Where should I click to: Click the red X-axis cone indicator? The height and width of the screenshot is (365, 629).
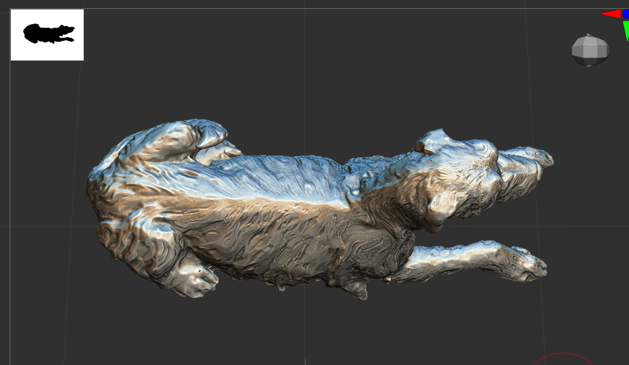tap(610, 14)
